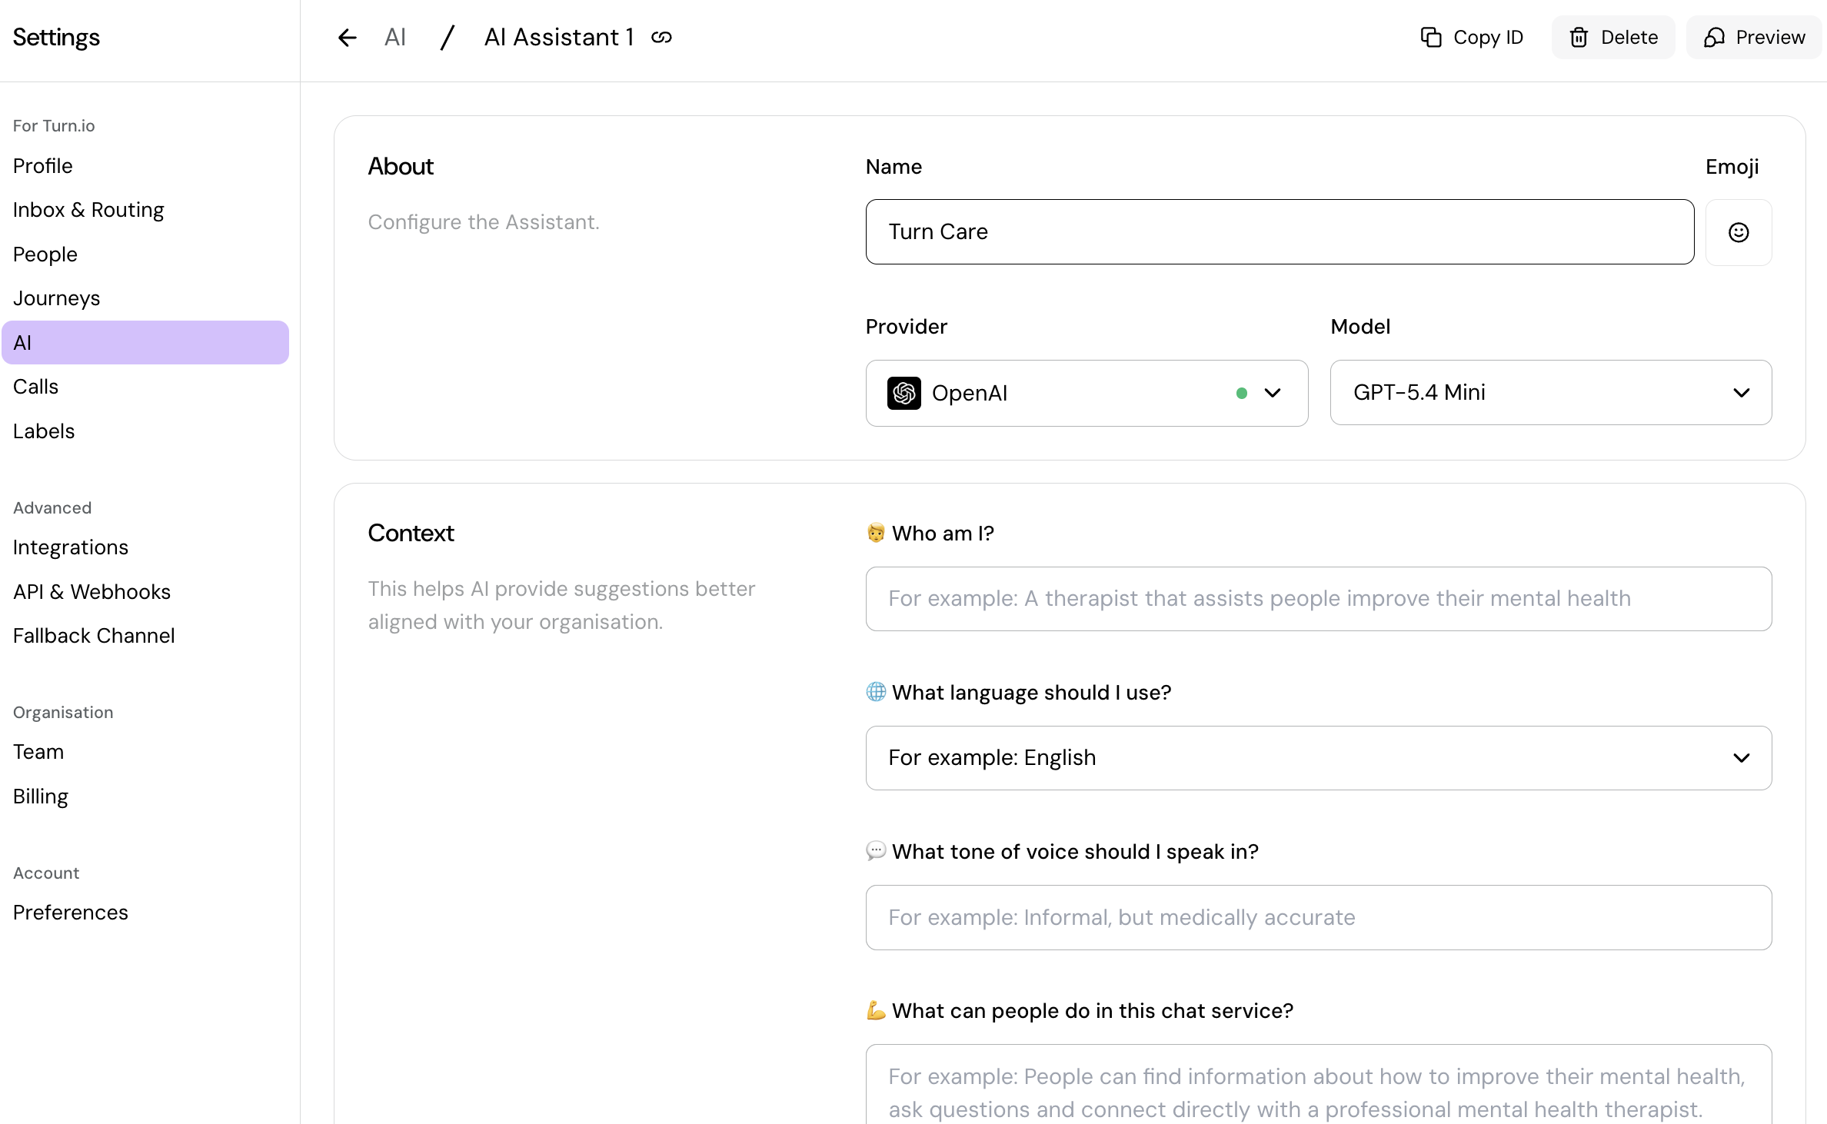This screenshot has height=1124, width=1827.
Task: Expand the Provider dropdown
Action: pyautogui.click(x=1273, y=393)
